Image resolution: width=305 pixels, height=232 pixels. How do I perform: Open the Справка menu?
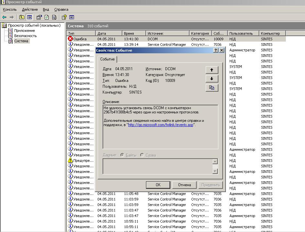click(x=61, y=9)
